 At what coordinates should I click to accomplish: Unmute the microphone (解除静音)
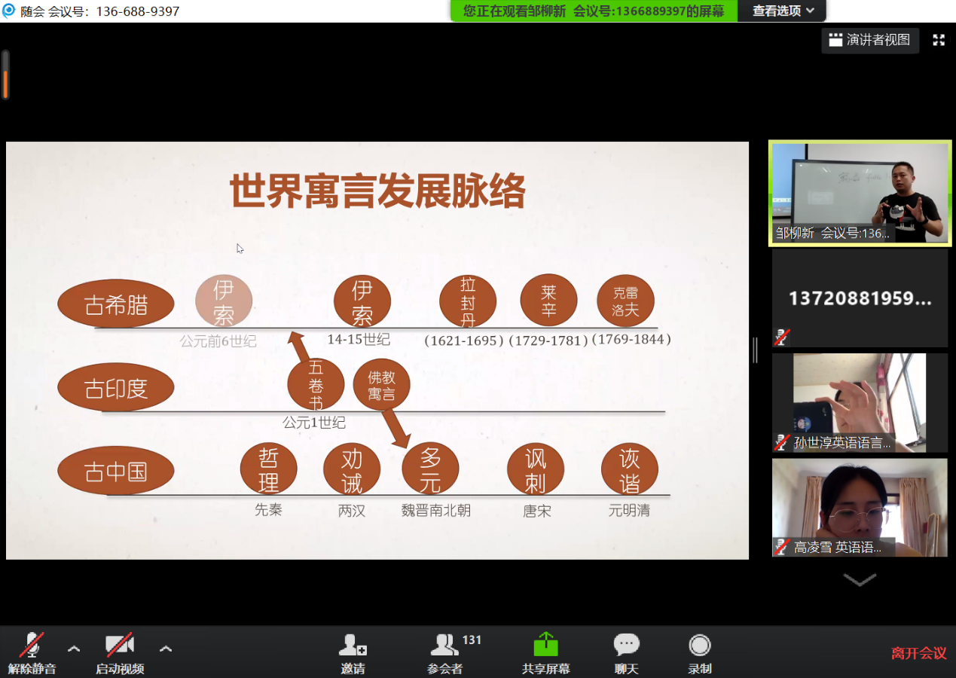pyautogui.click(x=32, y=646)
